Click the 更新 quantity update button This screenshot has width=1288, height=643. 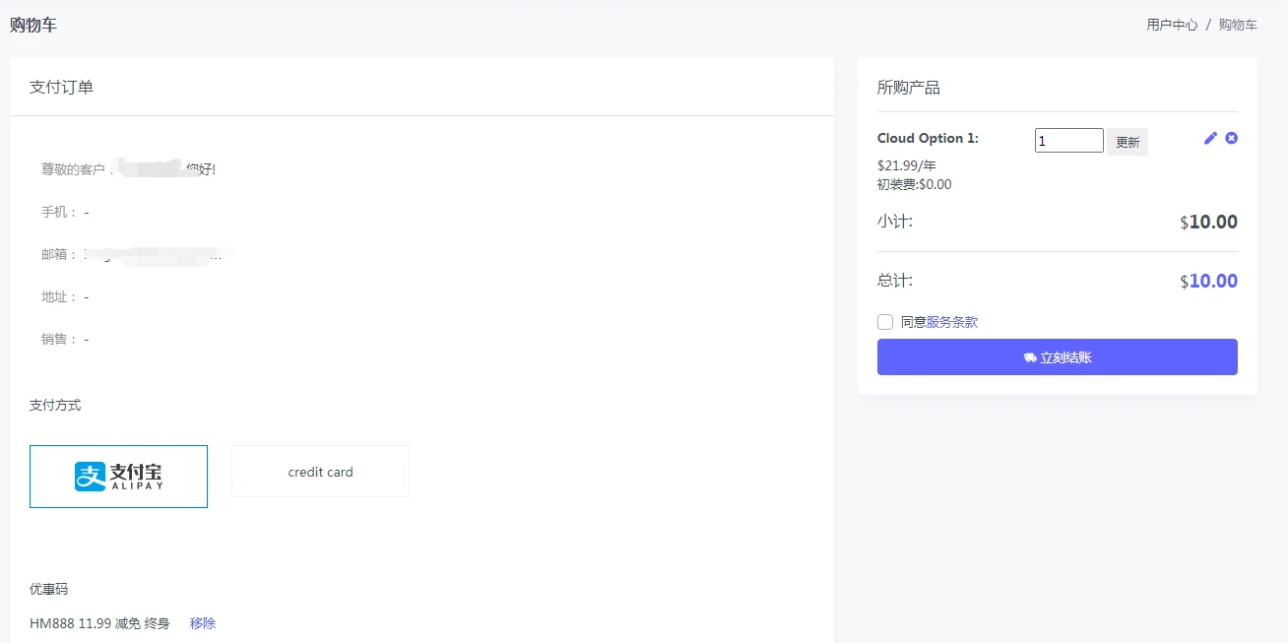[1127, 142]
